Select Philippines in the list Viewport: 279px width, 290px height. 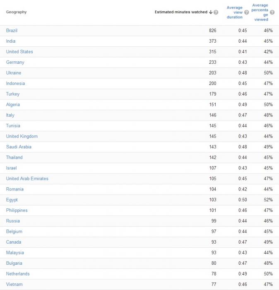tap(17, 210)
